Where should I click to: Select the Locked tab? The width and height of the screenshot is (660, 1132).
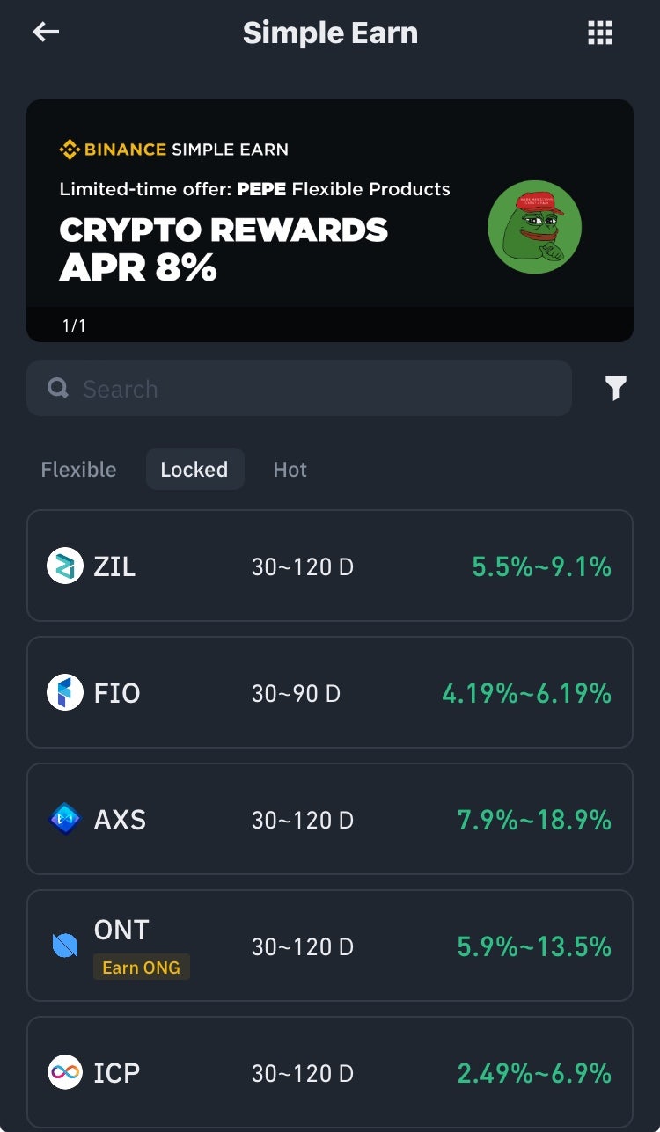click(194, 470)
